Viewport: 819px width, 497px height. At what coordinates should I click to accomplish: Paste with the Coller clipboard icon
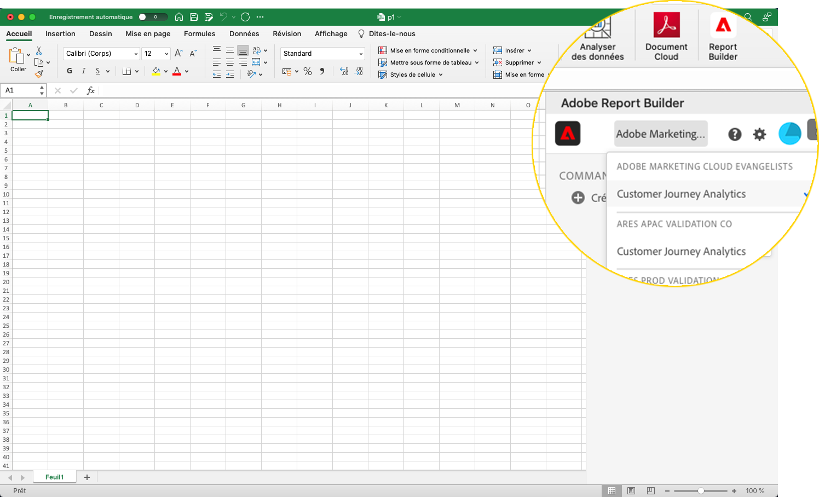point(16,56)
